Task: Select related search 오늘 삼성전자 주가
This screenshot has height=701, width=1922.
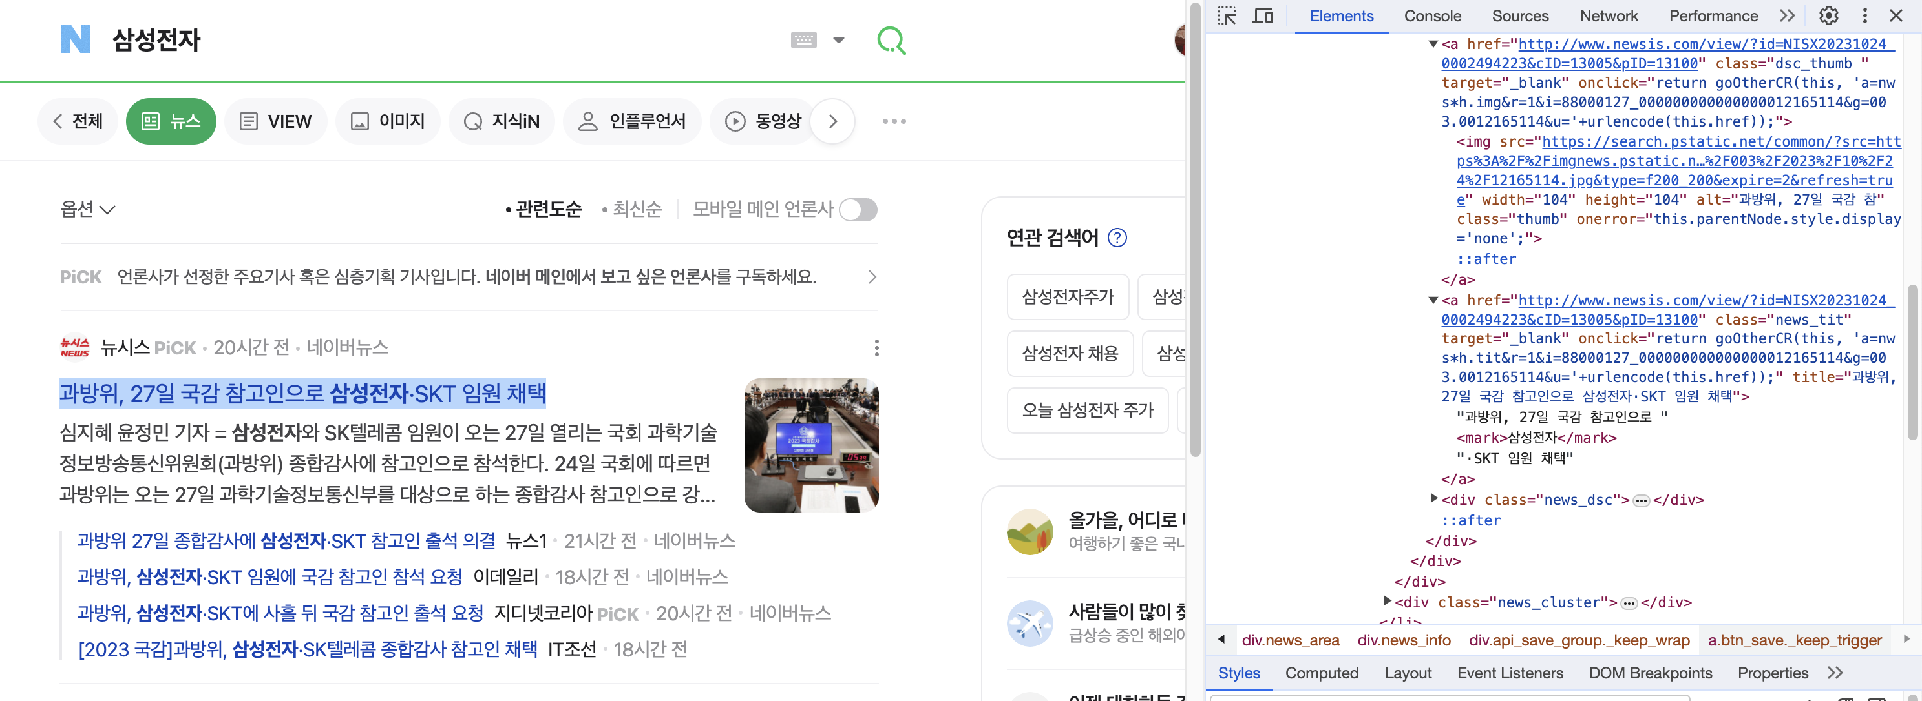Action: point(1087,411)
